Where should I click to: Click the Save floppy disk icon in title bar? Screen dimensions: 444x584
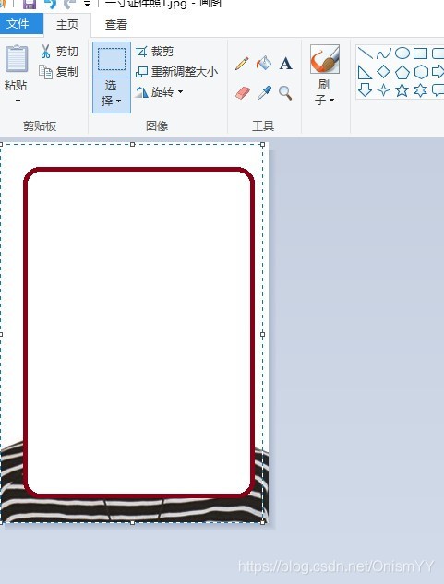[x=30, y=4]
